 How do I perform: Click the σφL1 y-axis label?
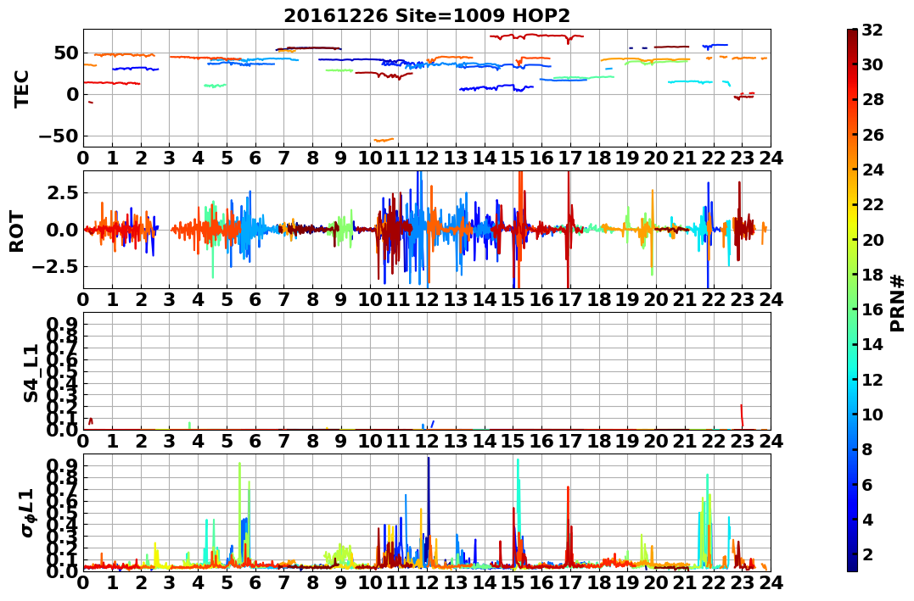pos(27,513)
